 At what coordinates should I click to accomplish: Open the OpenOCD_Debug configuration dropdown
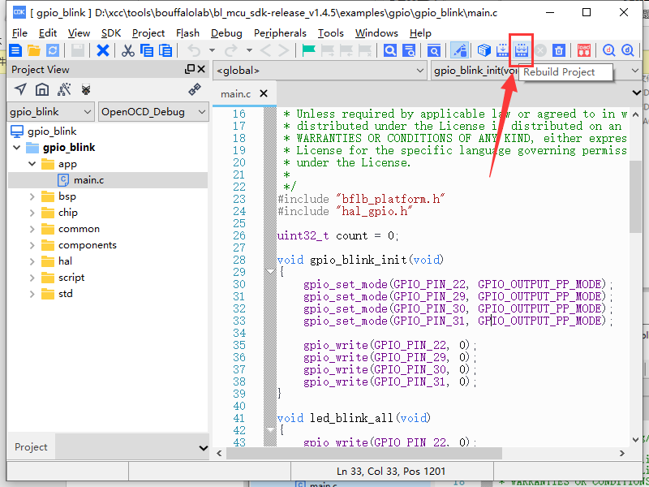(153, 112)
